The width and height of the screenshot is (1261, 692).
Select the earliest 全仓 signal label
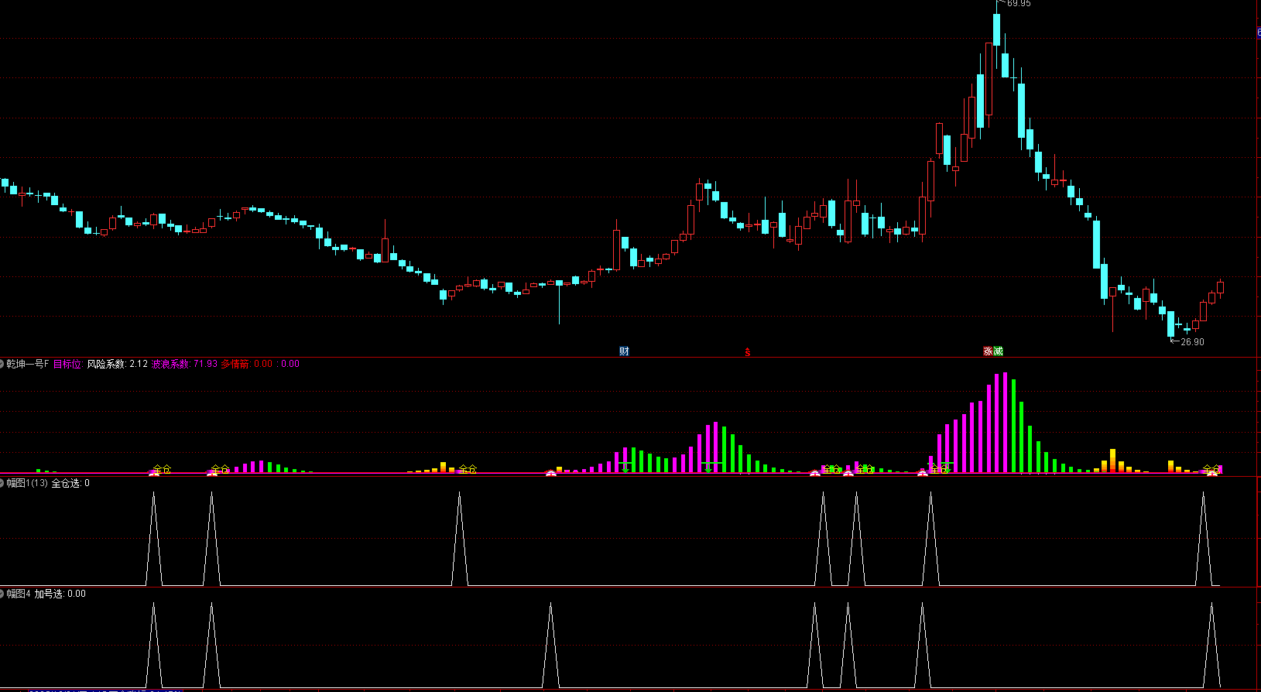162,469
